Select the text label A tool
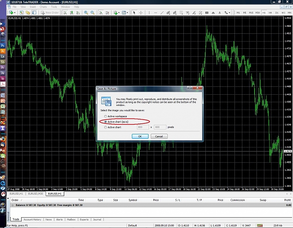The width and height of the screenshot is (293, 228). (x=219, y=13)
